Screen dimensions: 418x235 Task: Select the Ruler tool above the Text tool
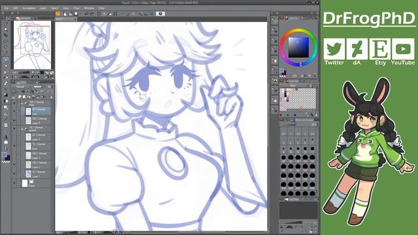pos(6,131)
